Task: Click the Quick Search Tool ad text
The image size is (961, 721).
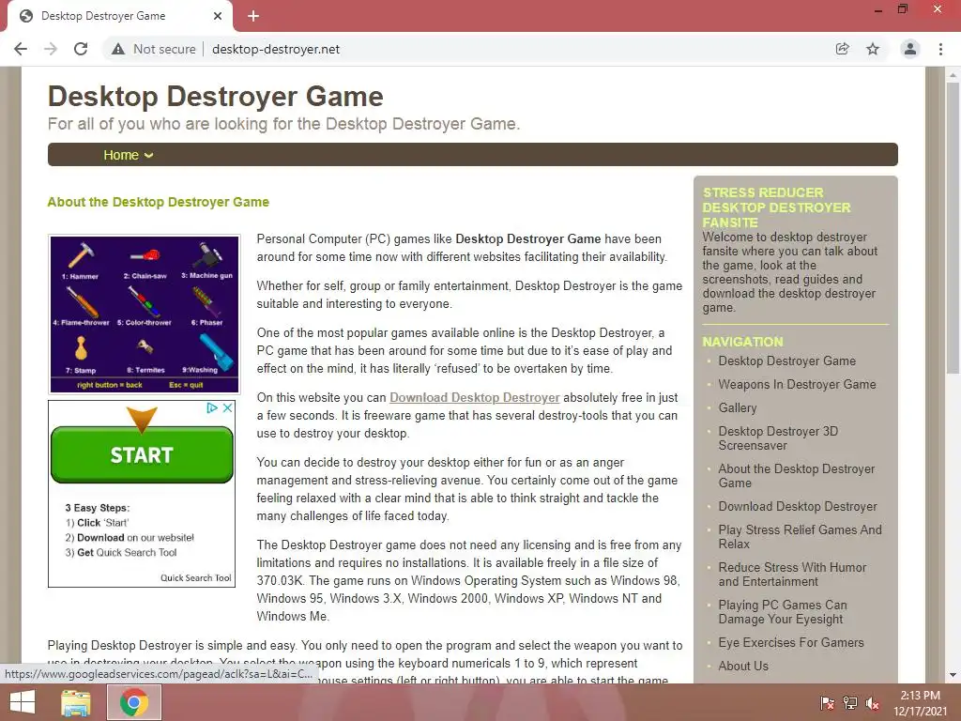Action: [x=195, y=577]
